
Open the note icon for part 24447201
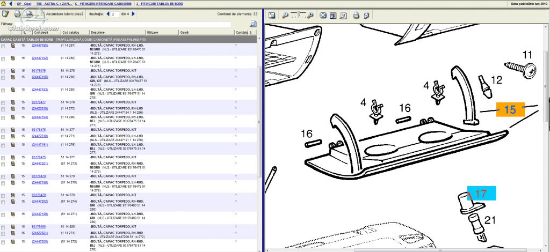(x=13, y=164)
